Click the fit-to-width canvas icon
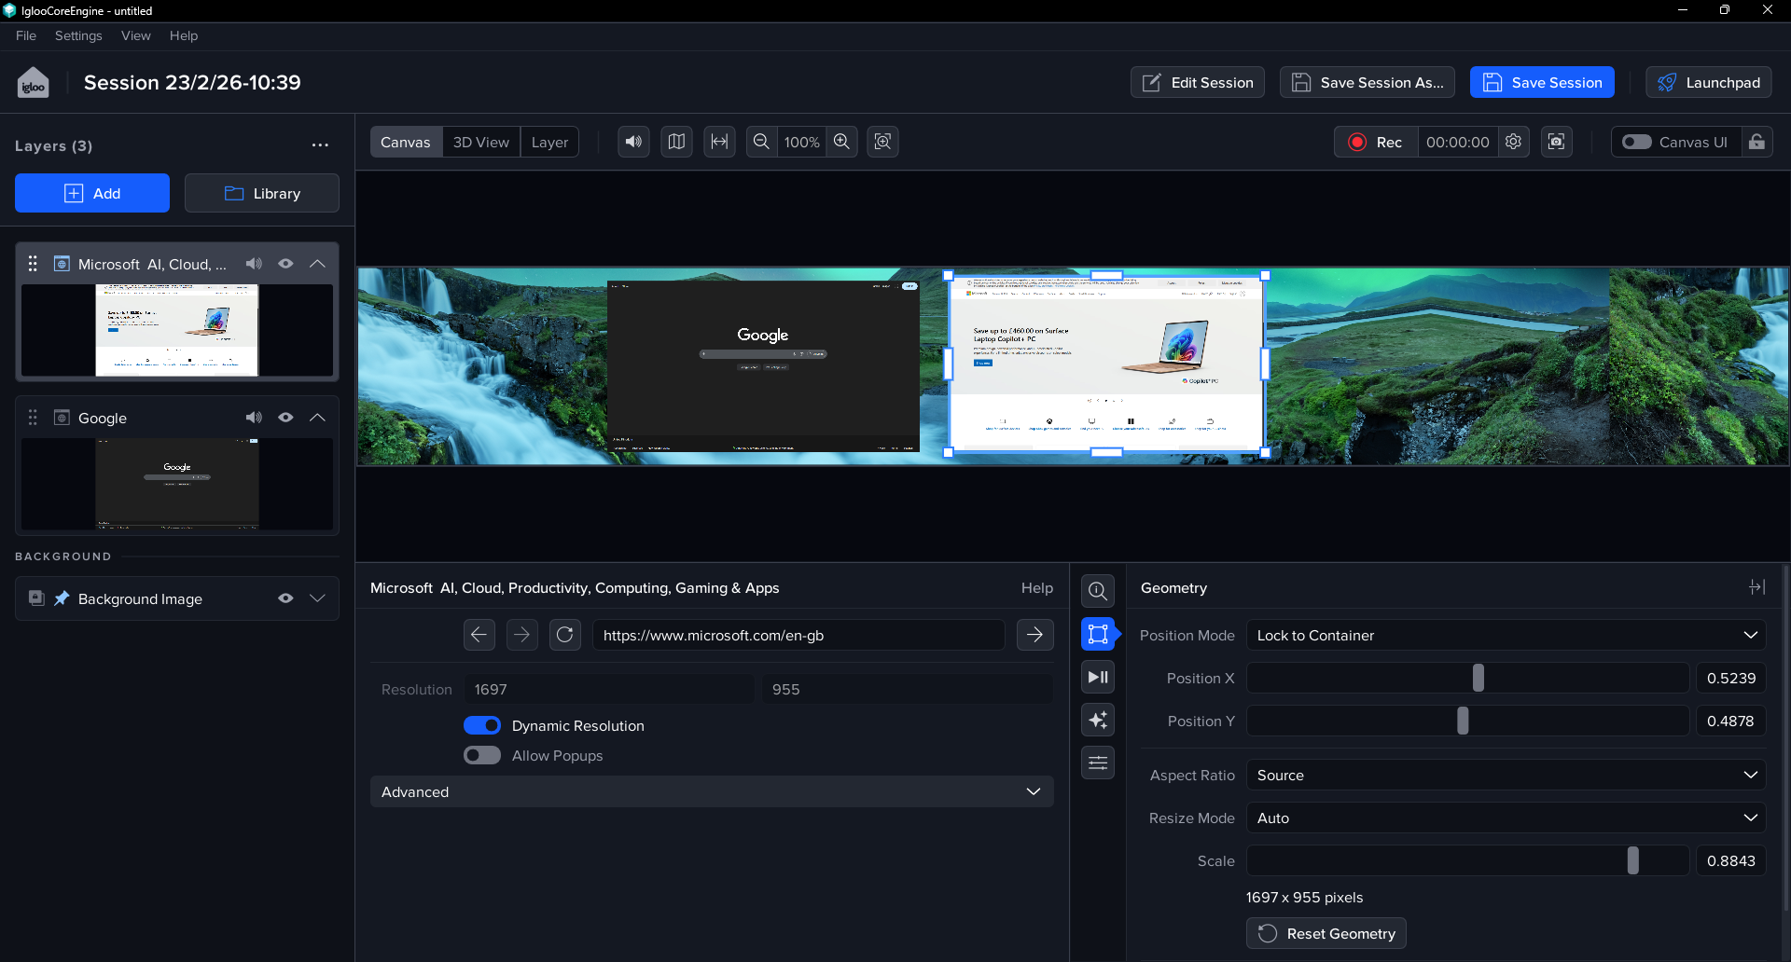1791x962 pixels. pos(719,142)
